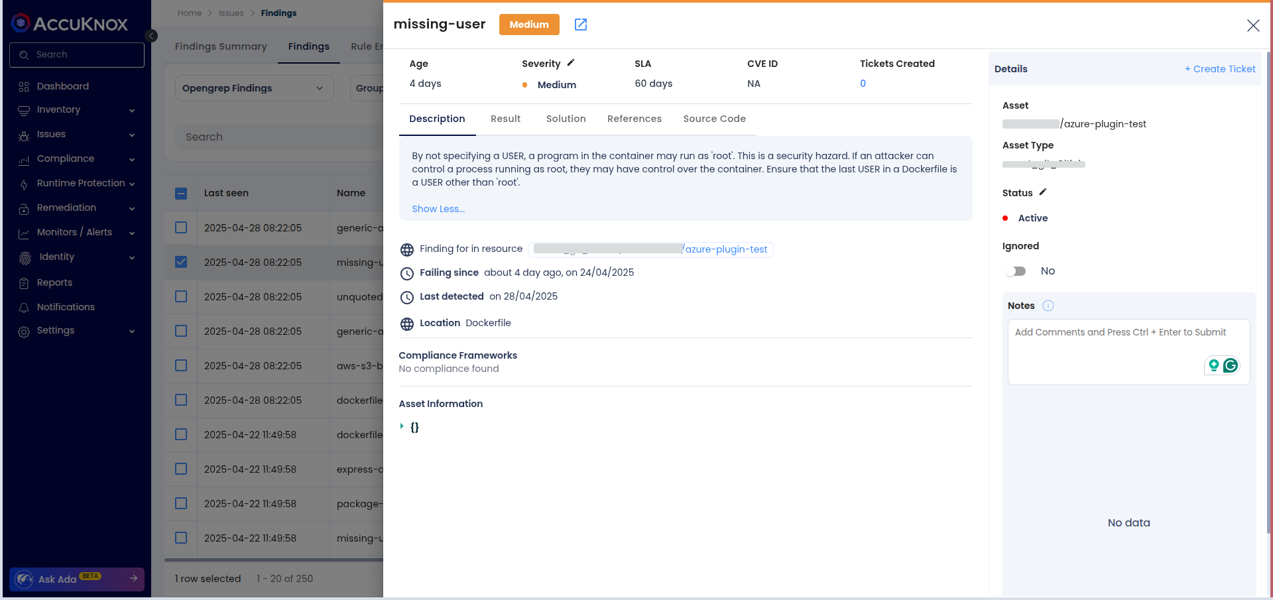
Task: Go to Issues breadcrumb
Action: click(231, 13)
